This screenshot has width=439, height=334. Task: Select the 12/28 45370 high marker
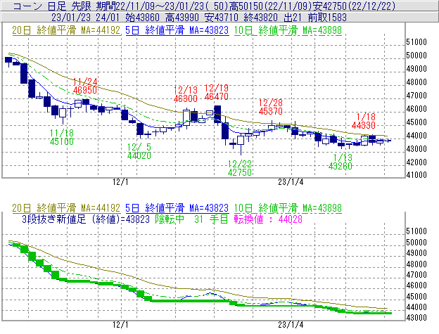point(270,107)
